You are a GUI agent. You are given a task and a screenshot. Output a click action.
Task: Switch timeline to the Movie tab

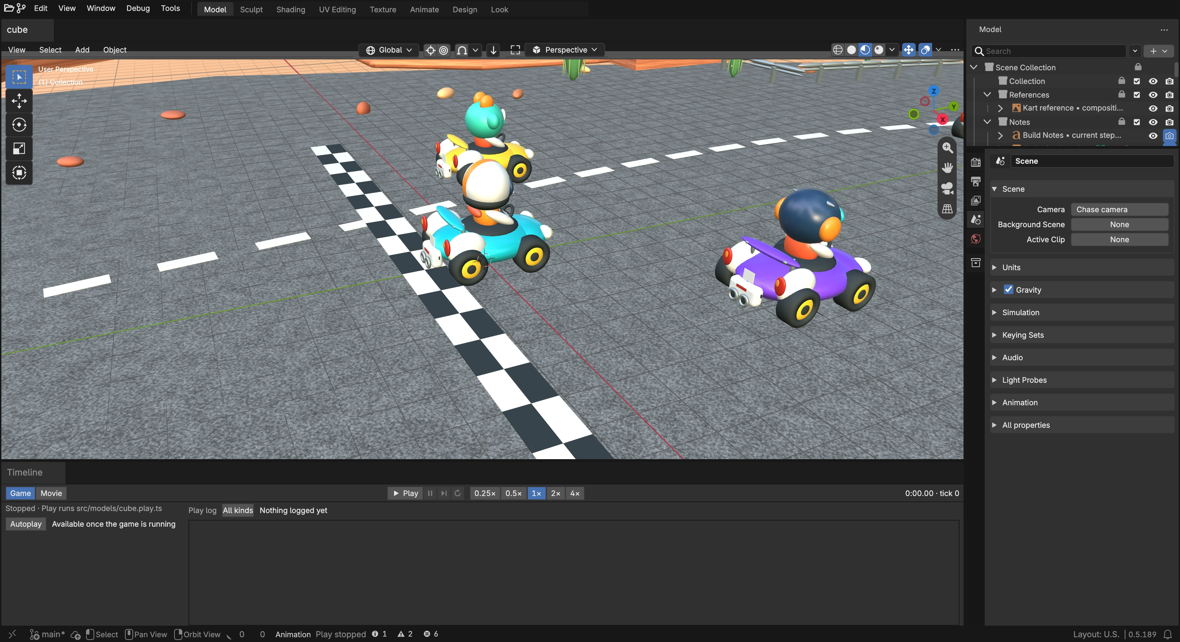[x=51, y=493]
